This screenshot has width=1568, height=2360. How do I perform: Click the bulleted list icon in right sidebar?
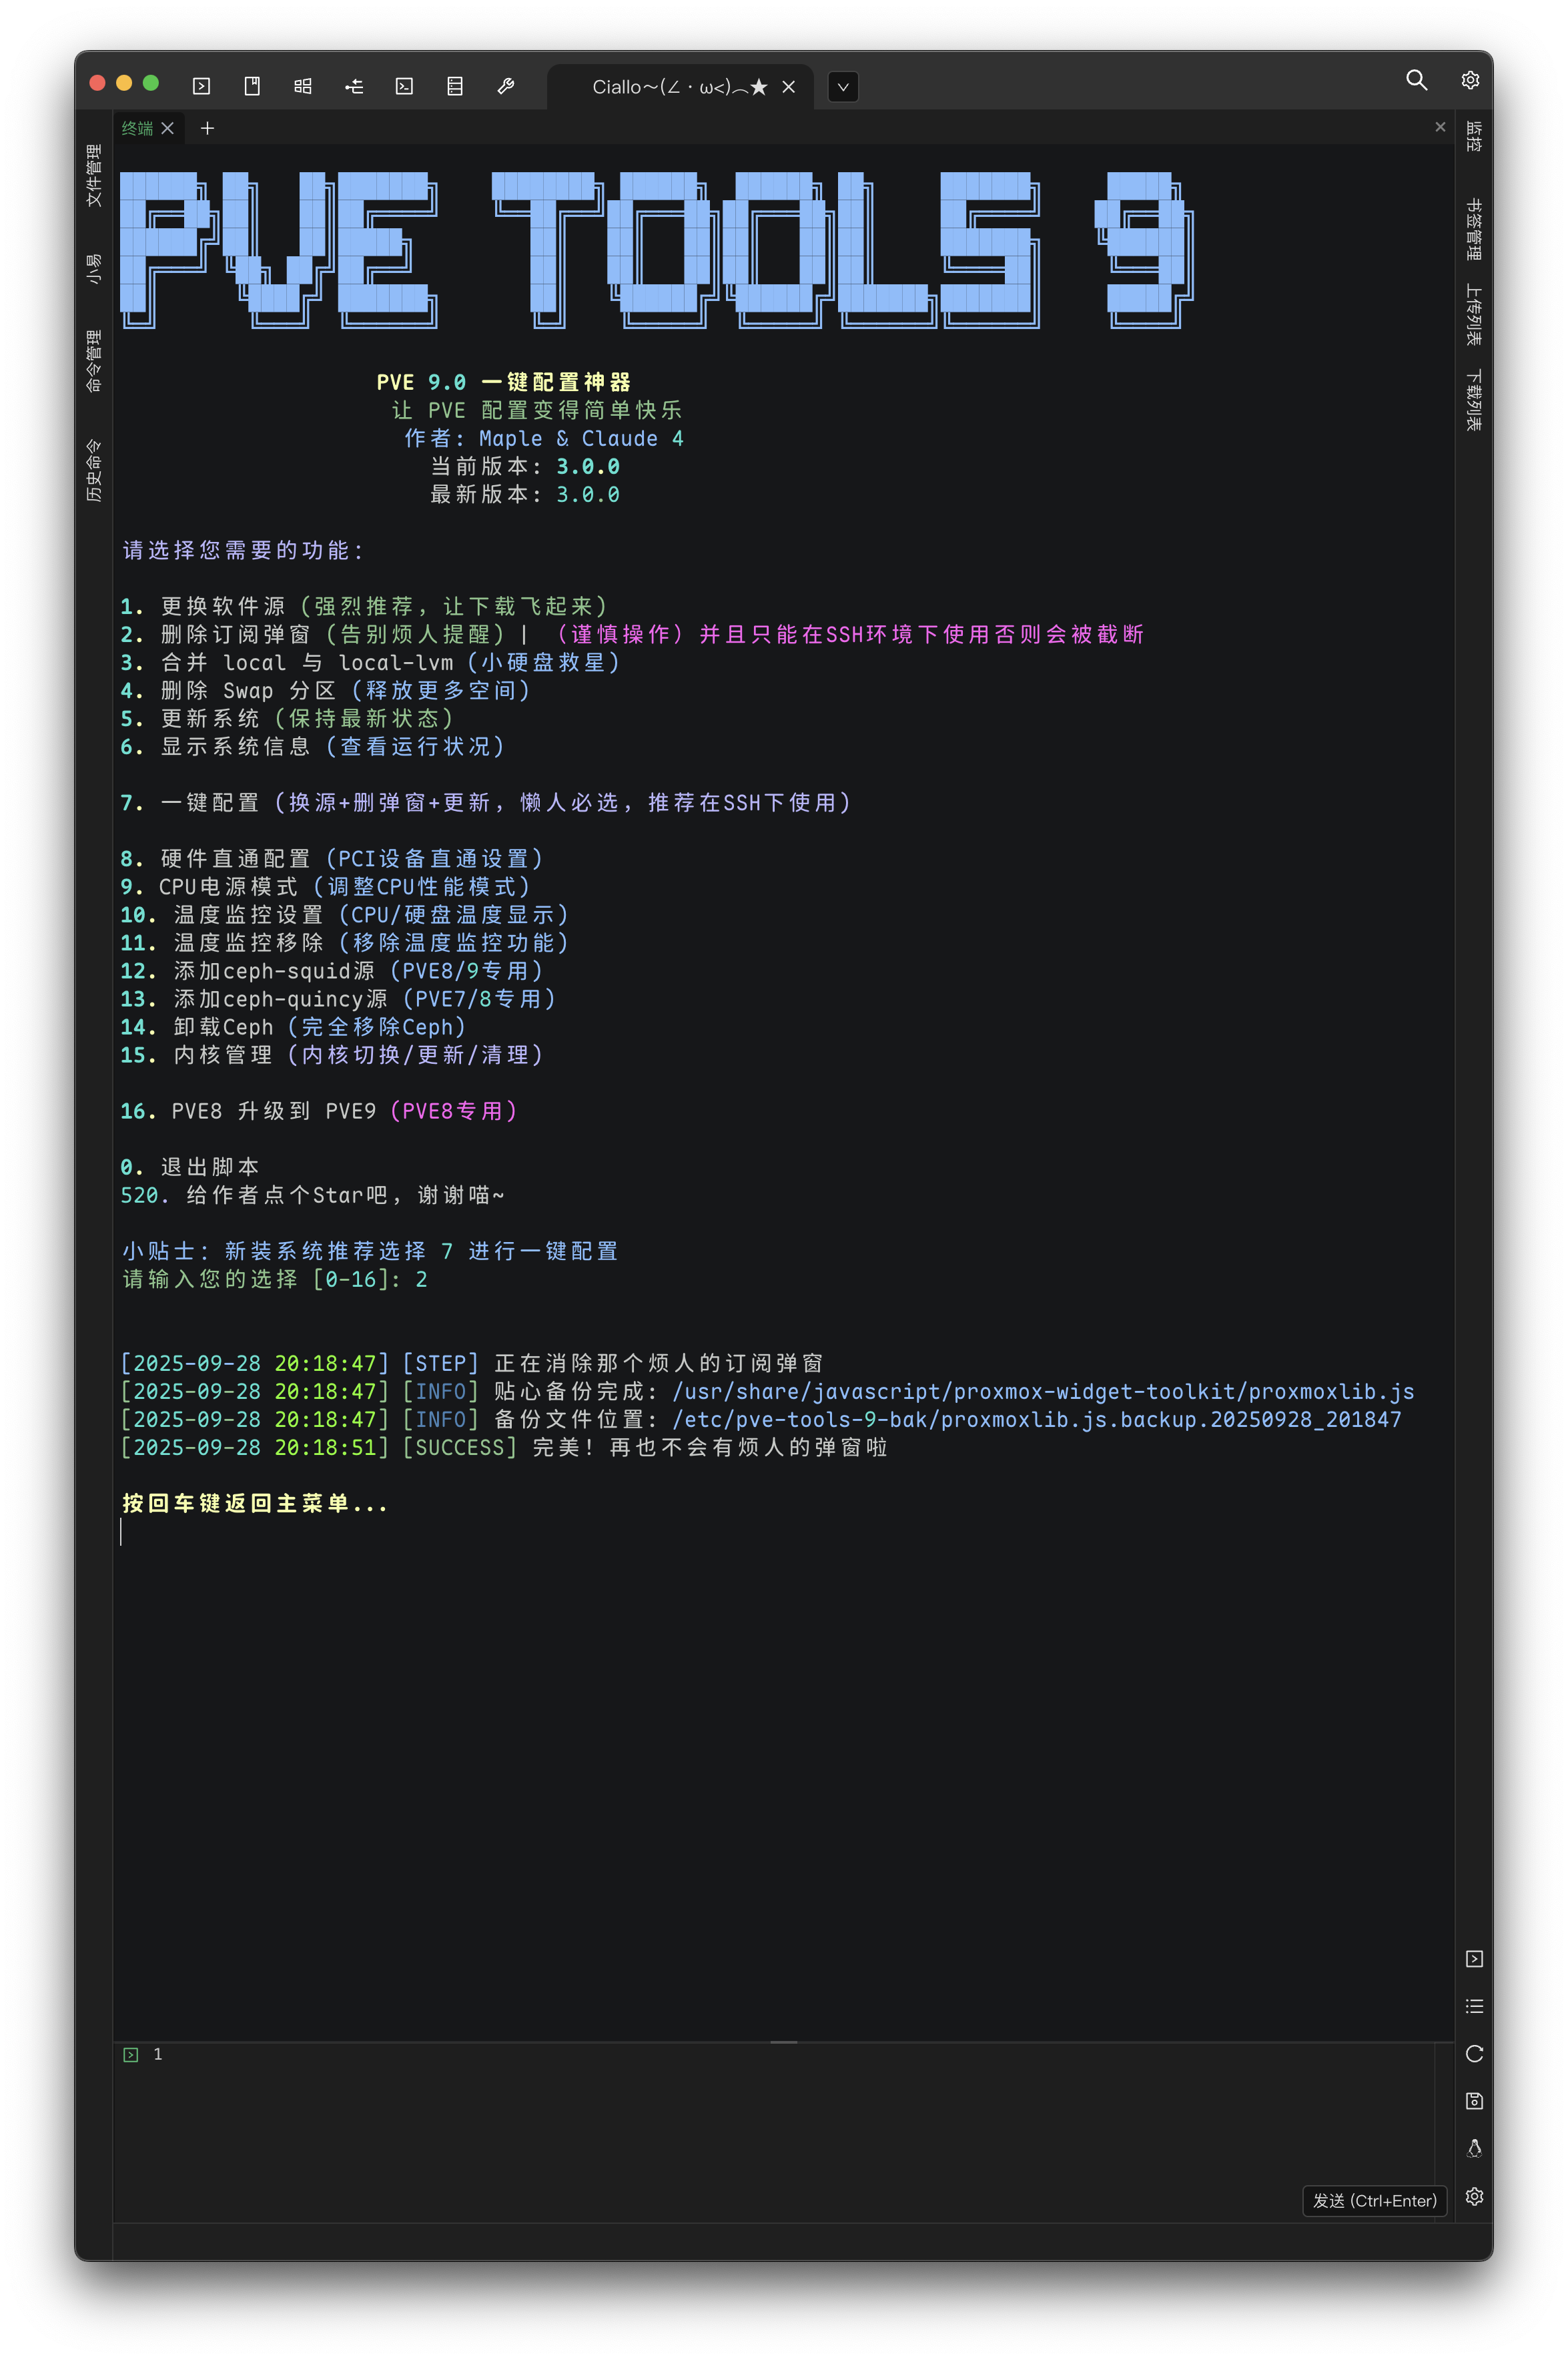[1474, 2006]
